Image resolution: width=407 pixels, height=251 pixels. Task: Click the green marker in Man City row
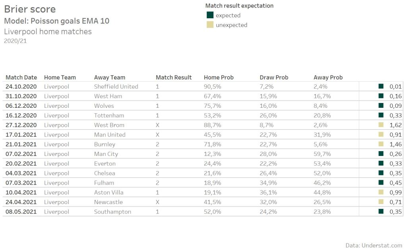381,154
